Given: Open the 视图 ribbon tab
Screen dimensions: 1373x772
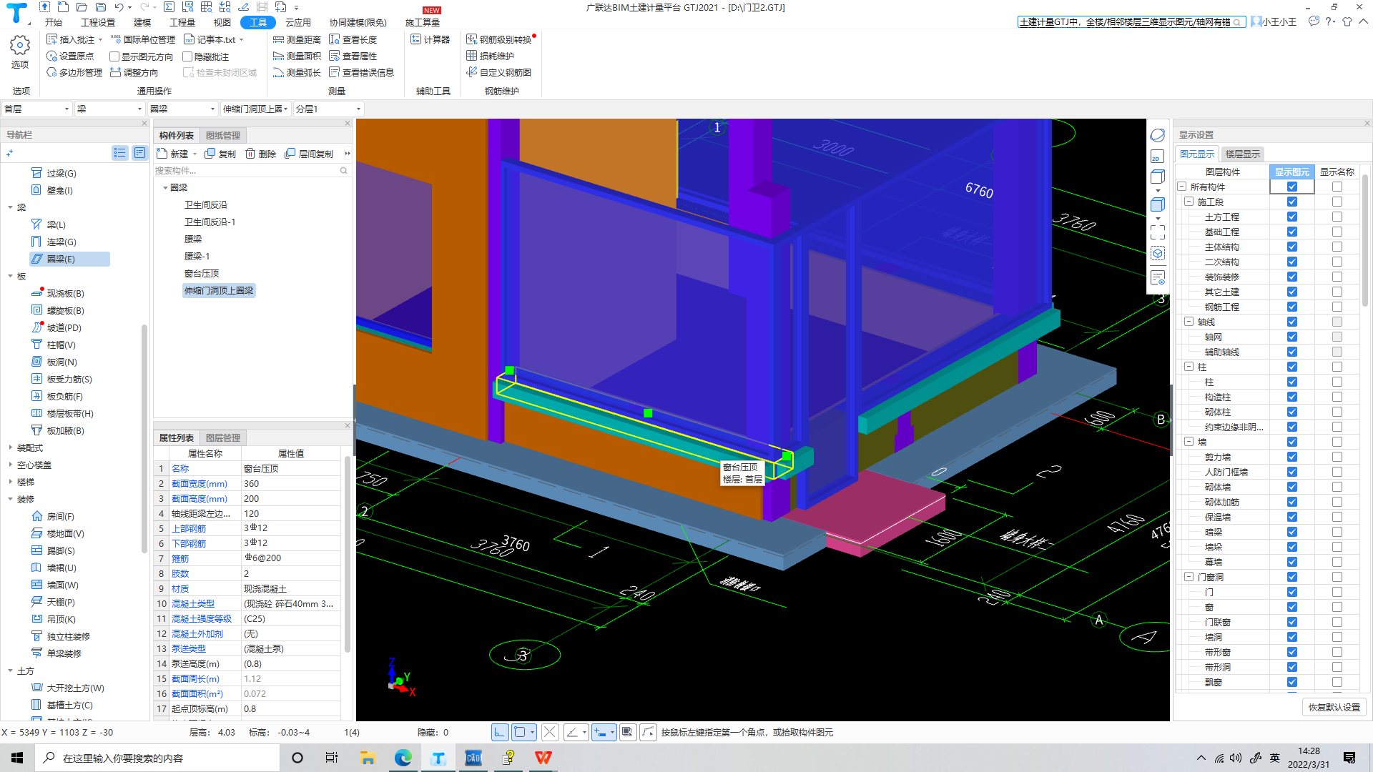Looking at the screenshot, I should tap(222, 22).
